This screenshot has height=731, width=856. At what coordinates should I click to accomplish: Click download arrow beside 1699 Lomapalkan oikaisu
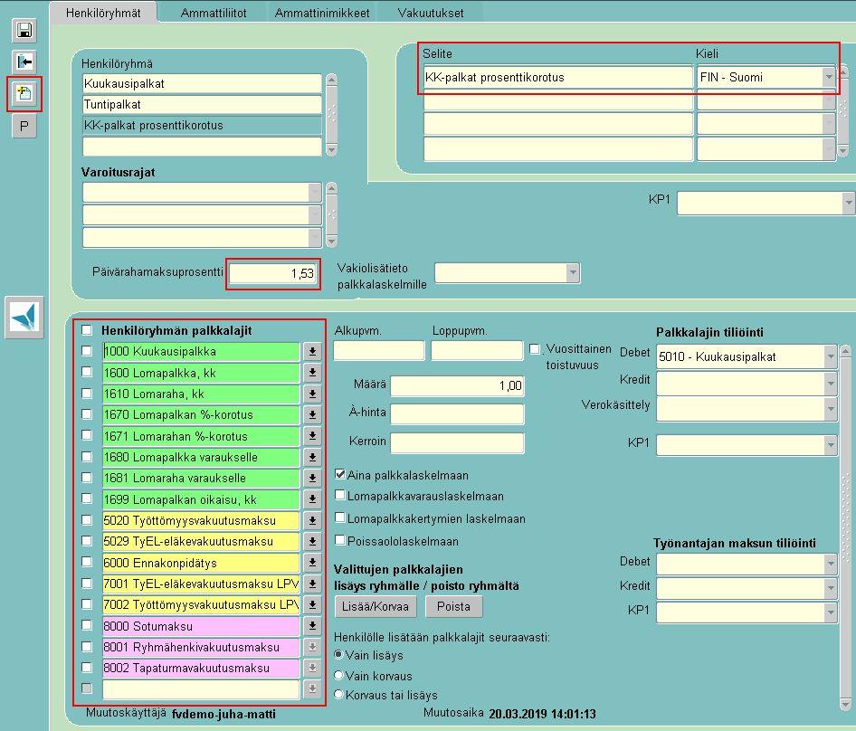click(312, 499)
